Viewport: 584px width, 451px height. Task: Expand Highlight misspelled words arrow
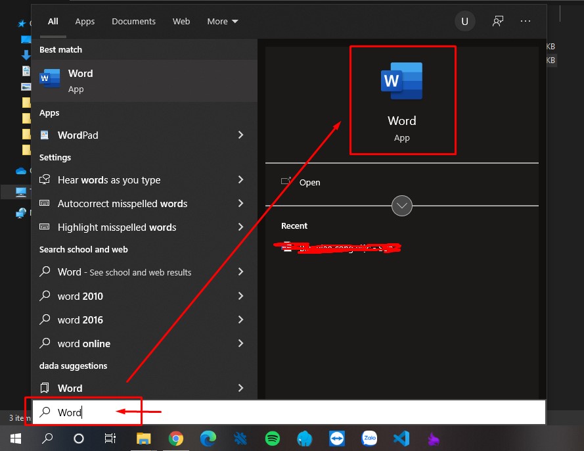point(240,227)
